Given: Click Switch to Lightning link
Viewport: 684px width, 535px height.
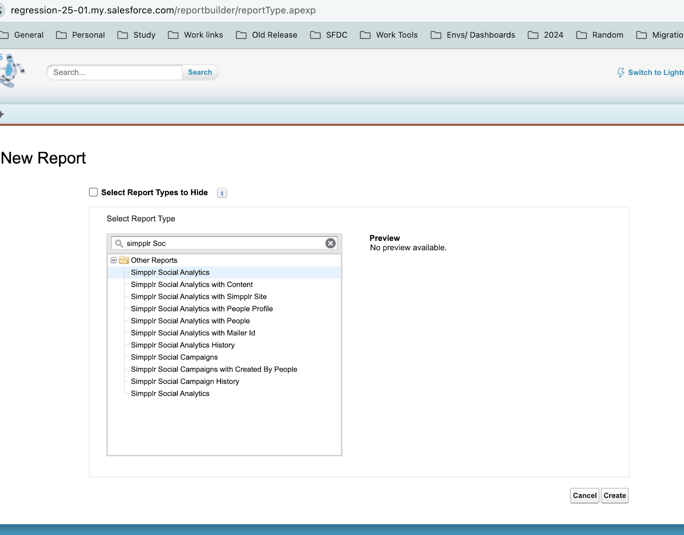Looking at the screenshot, I should tap(656, 73).
